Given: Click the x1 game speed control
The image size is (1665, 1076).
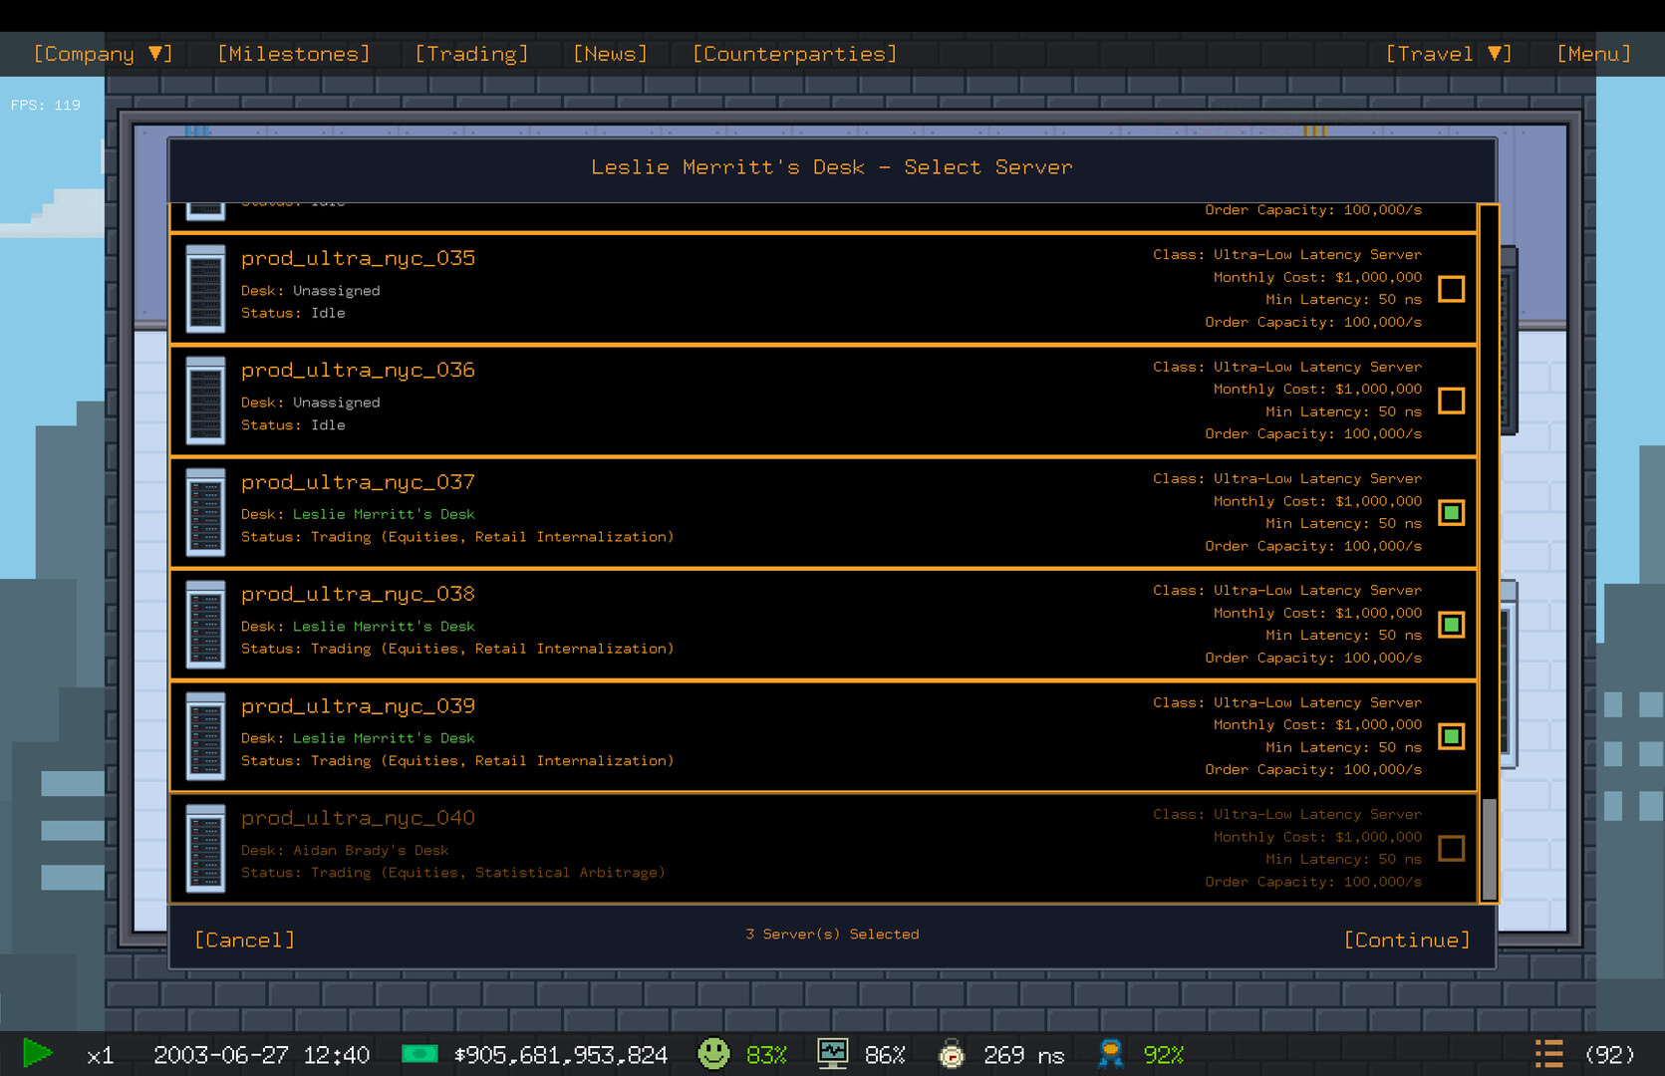Looking at the screenshot, I should coord(99,1053).
